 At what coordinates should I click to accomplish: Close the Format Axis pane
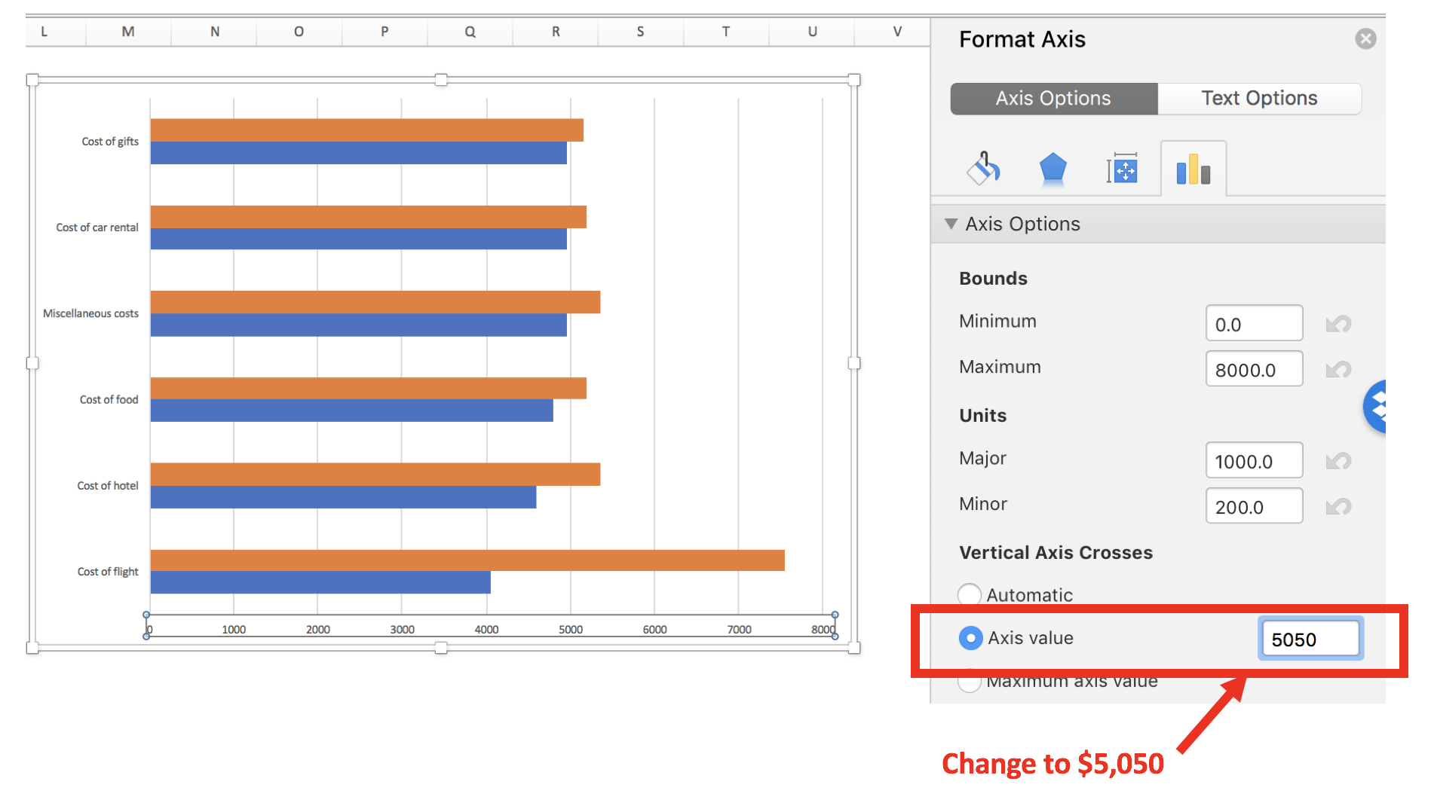[1365, 38]
